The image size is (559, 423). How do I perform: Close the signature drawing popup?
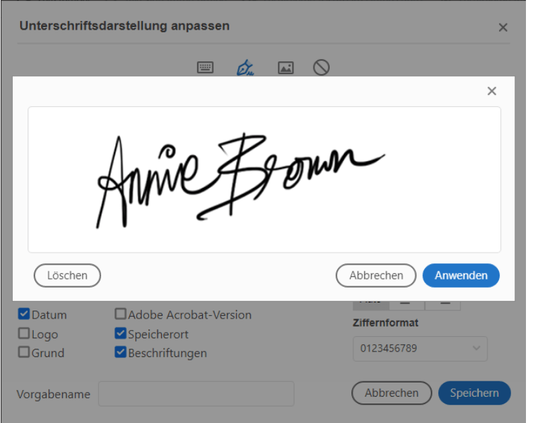[x=492, y=90]
